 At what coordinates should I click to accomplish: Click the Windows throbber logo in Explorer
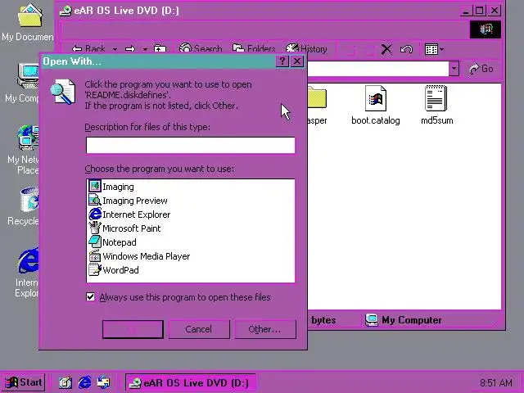tap(486, 29)
